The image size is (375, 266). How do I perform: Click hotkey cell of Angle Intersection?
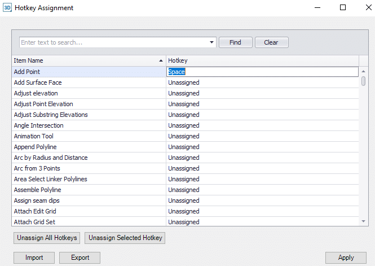262,125
